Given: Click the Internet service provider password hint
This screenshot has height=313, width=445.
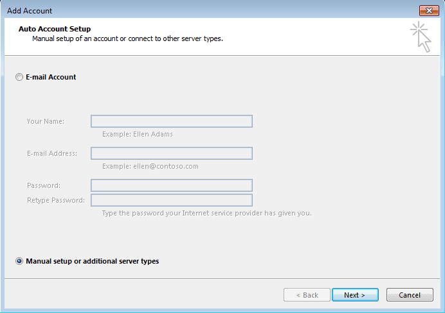Looking at the screenshot, I should pos(206,213).
